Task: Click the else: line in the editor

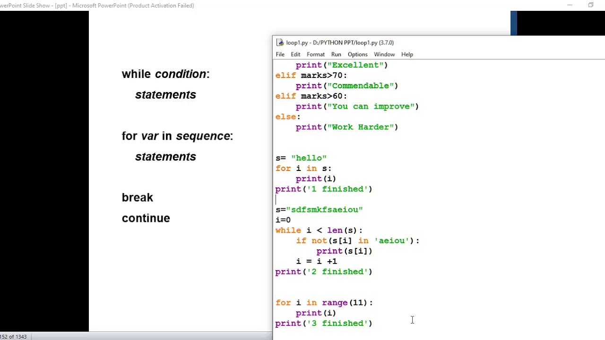Action: tap(288, 117)
